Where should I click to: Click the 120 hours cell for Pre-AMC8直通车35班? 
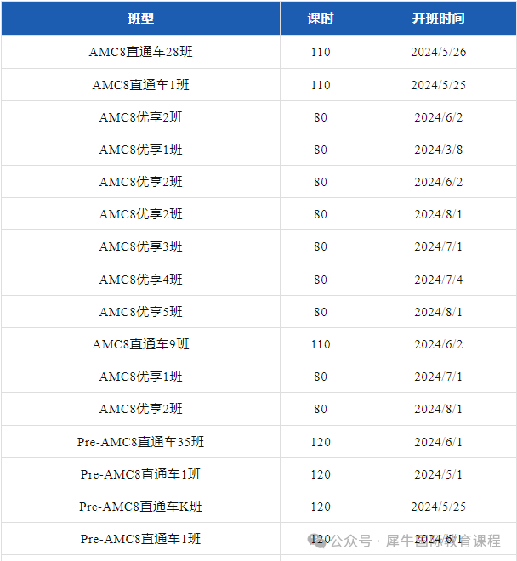(321, 442)
